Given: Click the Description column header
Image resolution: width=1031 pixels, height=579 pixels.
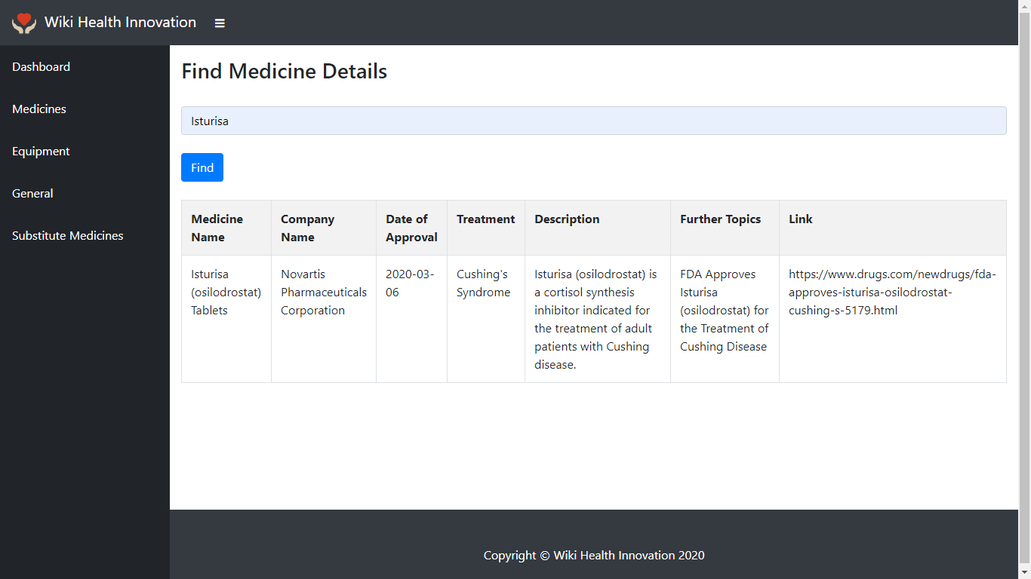Looking at the screenshot, I should (x=598, y=228).
